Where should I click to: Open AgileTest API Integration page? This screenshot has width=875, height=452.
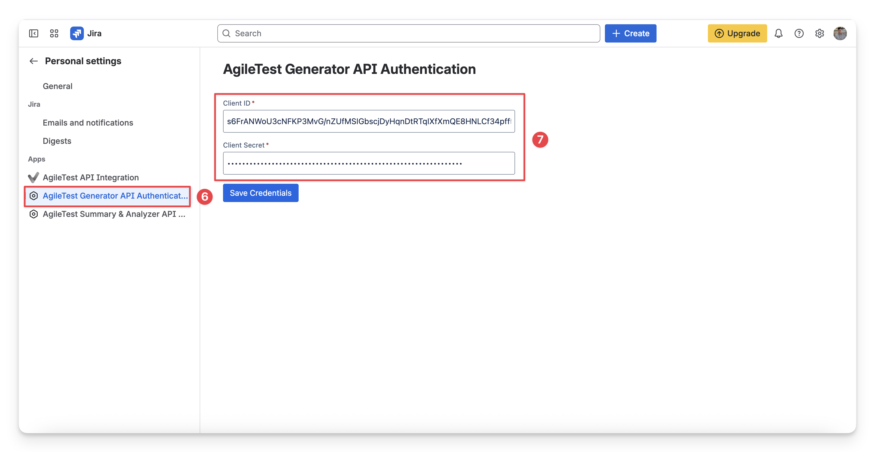[91, 177]
